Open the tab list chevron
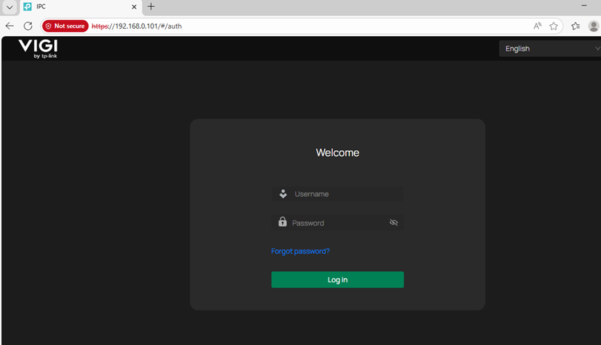The image size is (601, 345). point(10,7)
